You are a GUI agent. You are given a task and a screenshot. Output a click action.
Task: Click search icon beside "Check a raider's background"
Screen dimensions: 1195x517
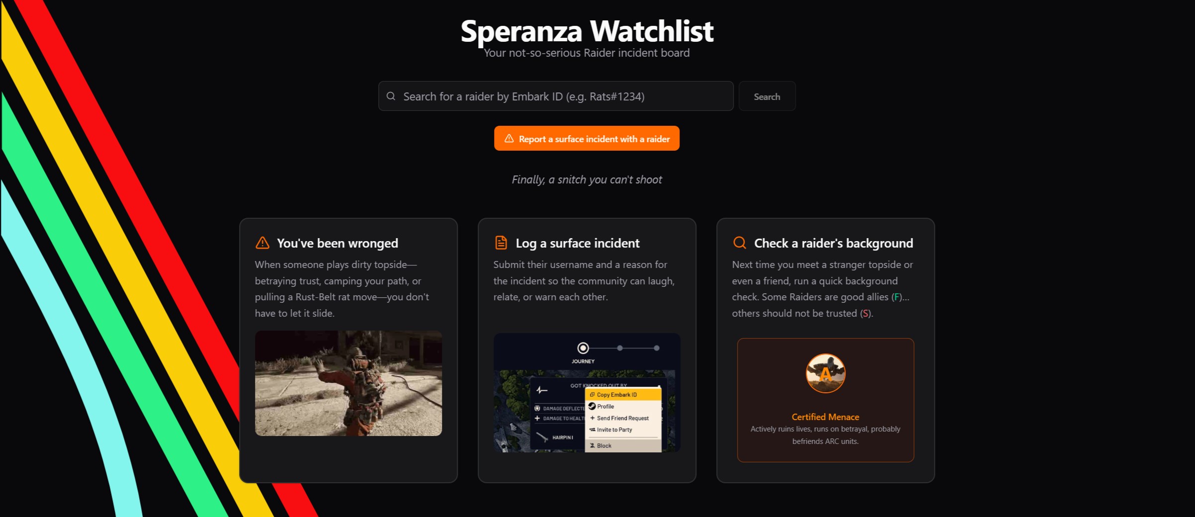click(740, 243)
